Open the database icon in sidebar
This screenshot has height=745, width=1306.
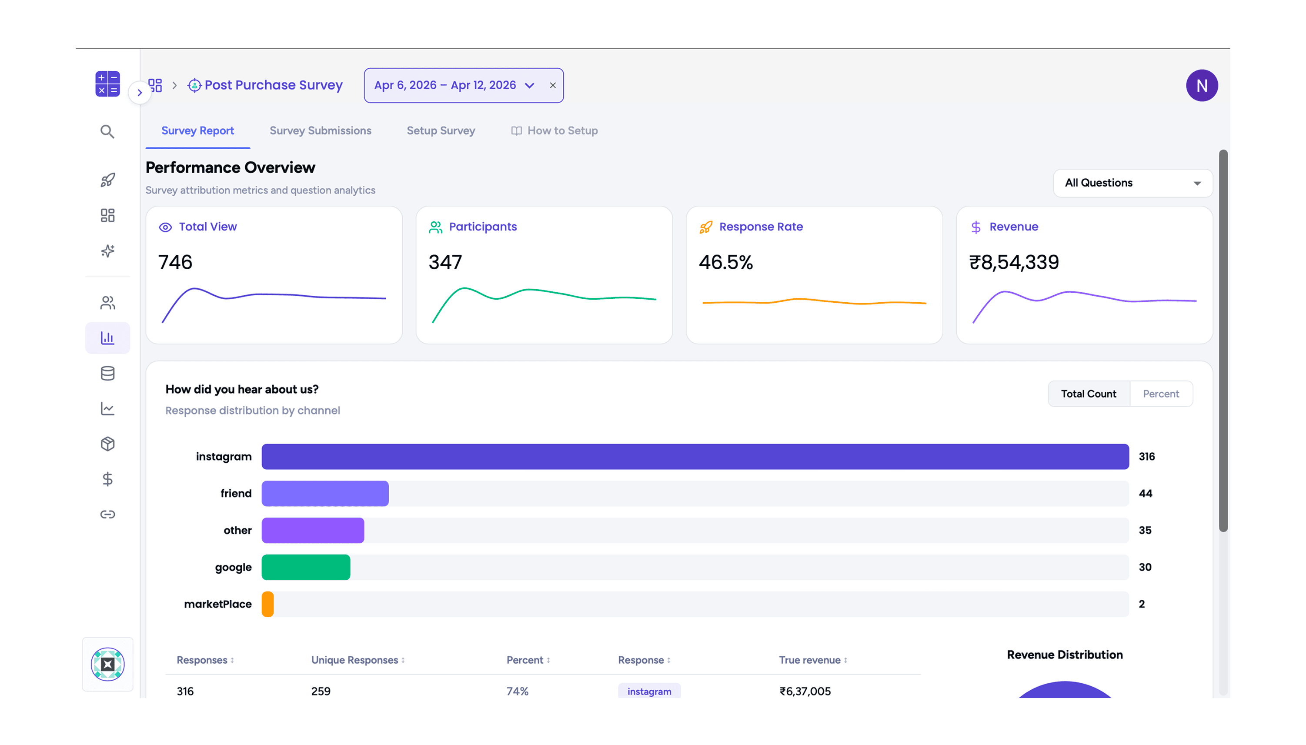click(107, 374)
